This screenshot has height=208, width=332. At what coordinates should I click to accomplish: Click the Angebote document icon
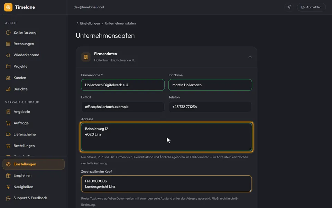click(x=8, y=112)
